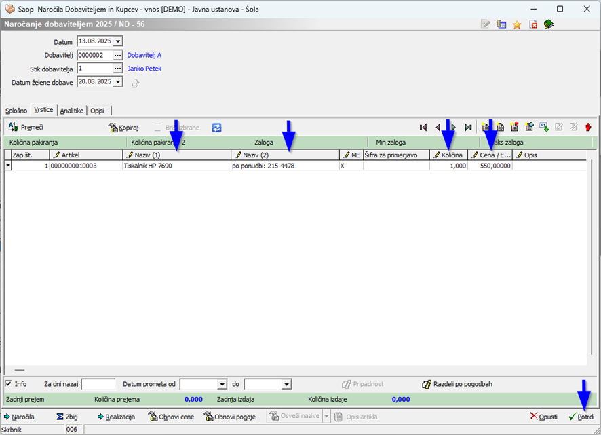
Task: Click the Šifra za primerjavo column header
Action: 396,155
